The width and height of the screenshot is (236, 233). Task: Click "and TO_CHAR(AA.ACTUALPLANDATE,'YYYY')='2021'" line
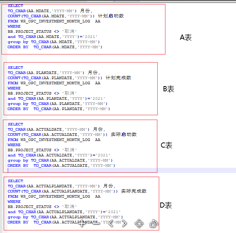[64, 212]
